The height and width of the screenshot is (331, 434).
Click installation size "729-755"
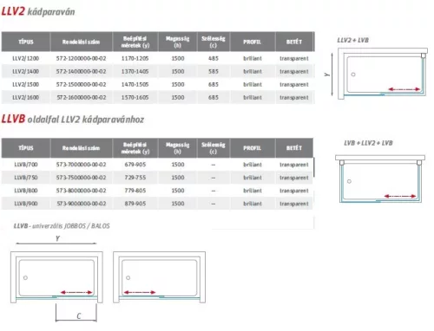pyautogui.click(x=135, y=178)
